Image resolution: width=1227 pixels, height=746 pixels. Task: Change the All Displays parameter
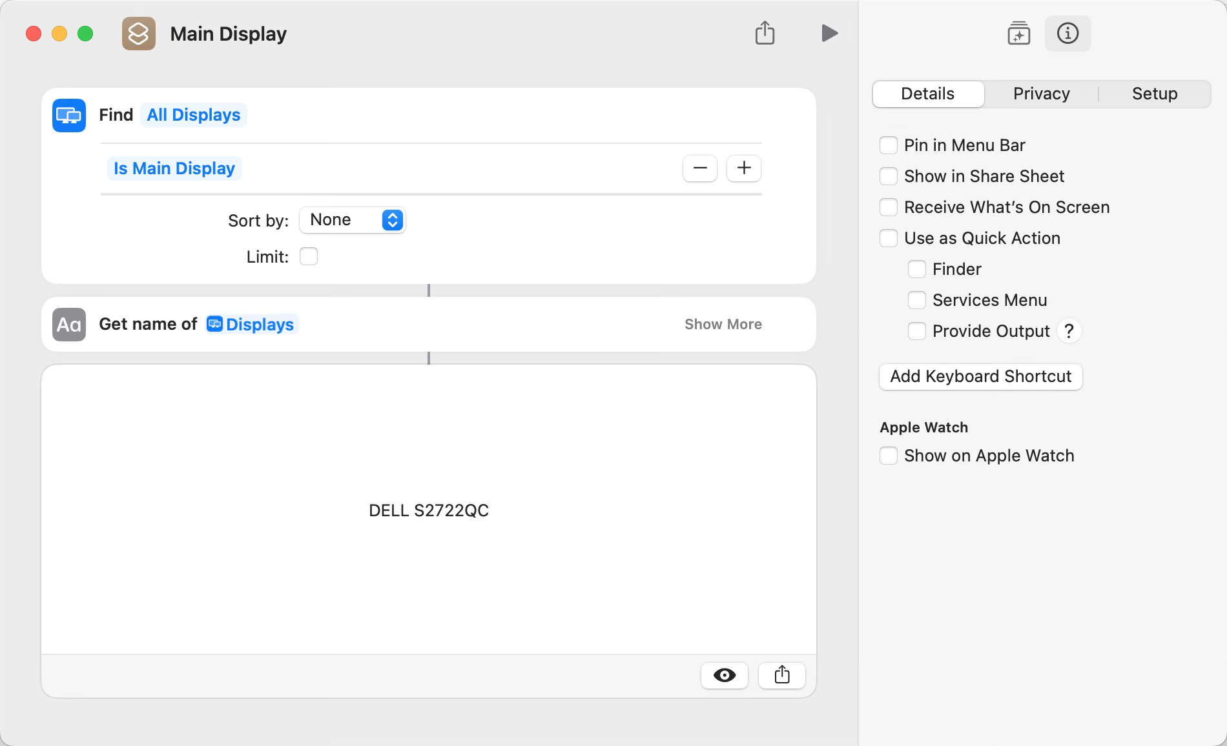[x=194, y=115]
